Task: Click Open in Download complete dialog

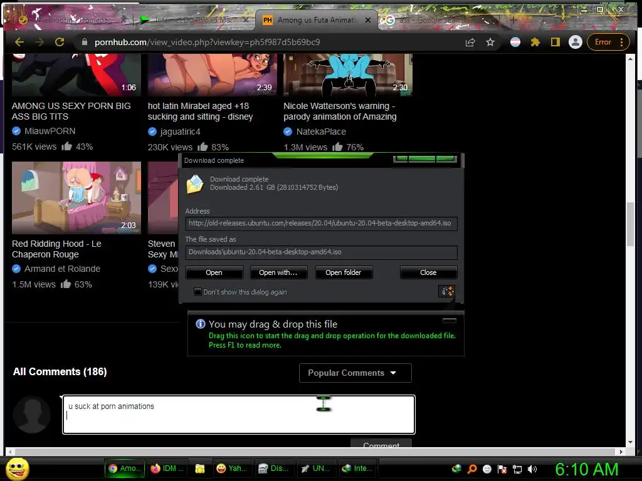Action: [x=214, y=272]
